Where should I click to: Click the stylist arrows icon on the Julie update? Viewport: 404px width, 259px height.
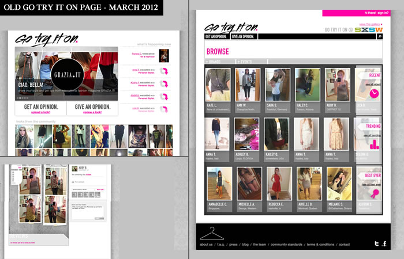click(x=164, y=109)
